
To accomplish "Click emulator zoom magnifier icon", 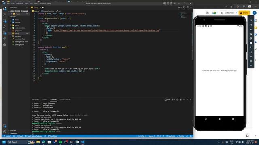I will [251, 48].
